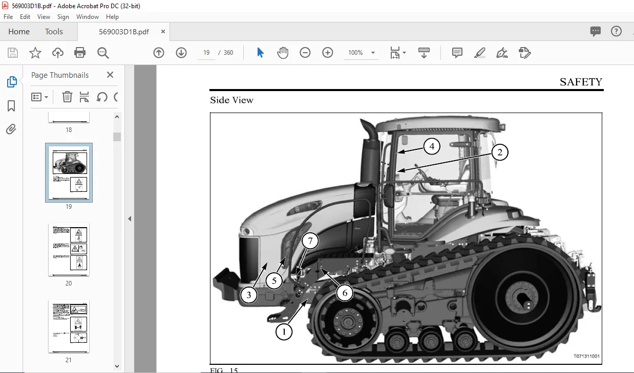
Task: Open the Window menu
Action: click(88, 17)
